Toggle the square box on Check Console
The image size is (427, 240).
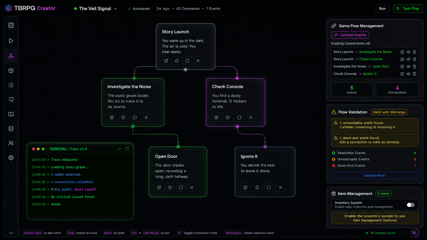point(239,117)
